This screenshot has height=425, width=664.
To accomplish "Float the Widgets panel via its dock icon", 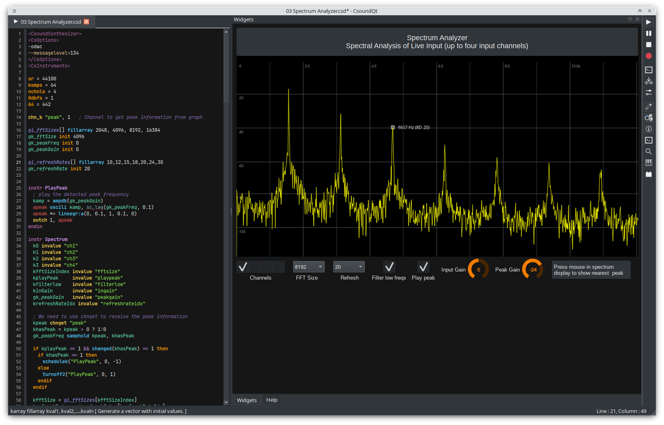I will (x=630, y=19).
